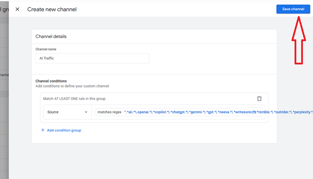Click the Match AT LEAST ONE rule text
Viewport: 313px width, 179px height.
(74, 99)
